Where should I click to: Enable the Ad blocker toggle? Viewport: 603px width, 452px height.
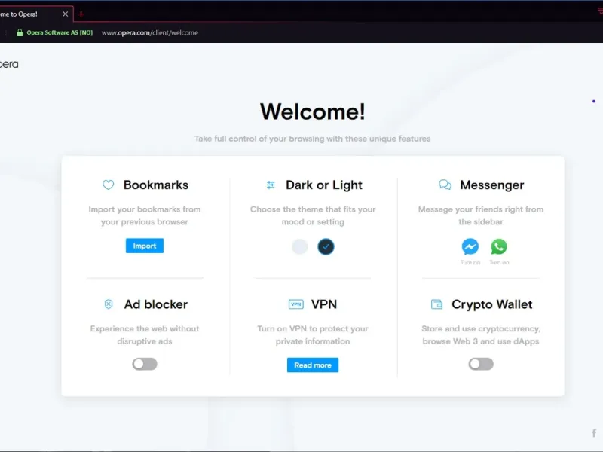[x=145, y=364]
